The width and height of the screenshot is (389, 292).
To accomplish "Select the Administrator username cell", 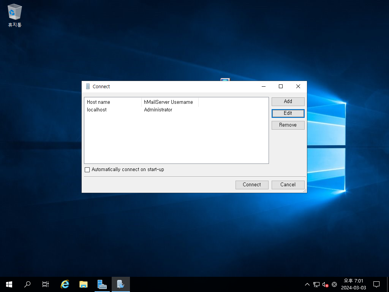I will coord(158,110).
